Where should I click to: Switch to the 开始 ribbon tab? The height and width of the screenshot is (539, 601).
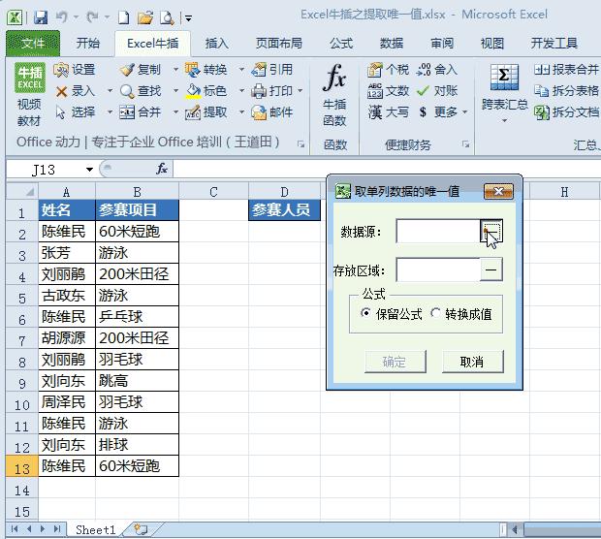pos(88,44)
